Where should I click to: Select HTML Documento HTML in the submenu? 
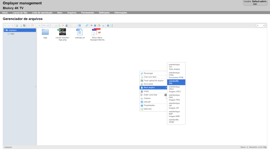[x=176, y=75]
